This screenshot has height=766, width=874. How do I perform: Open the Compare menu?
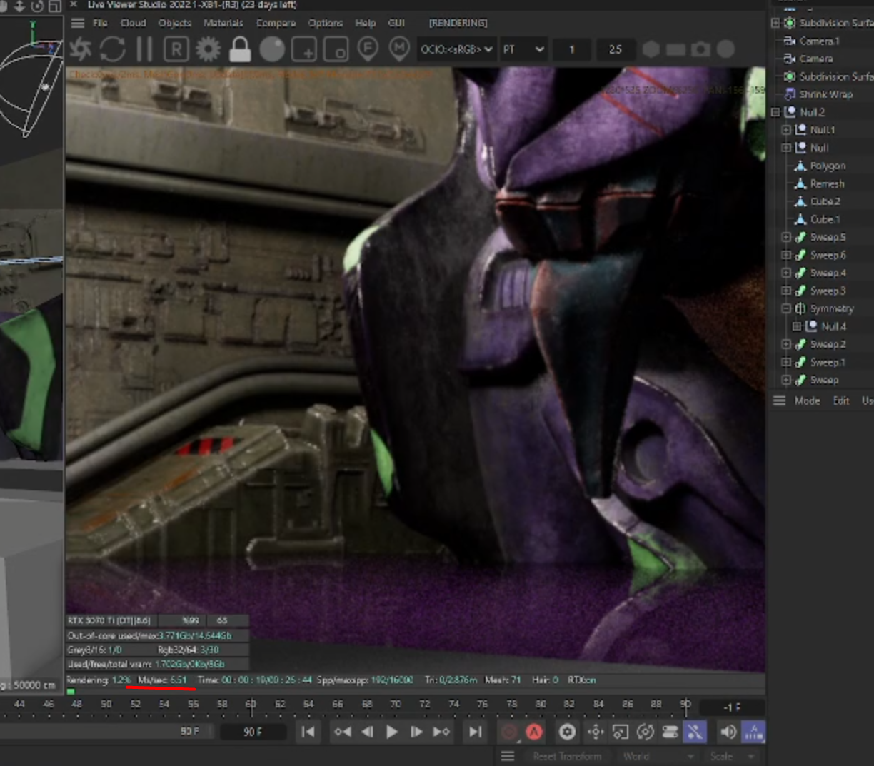click(x=276, y=23)
